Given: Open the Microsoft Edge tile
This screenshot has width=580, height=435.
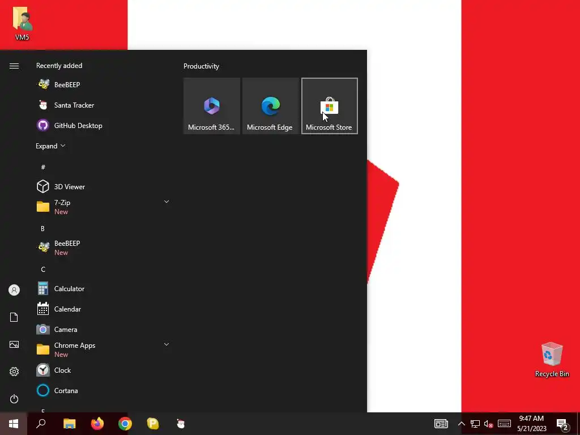Looking at the screenshot, I should (x=270, y=106).
